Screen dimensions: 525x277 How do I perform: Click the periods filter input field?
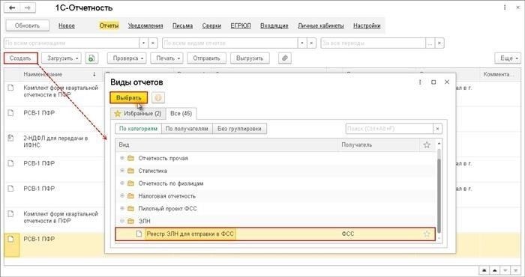(373, 43)
